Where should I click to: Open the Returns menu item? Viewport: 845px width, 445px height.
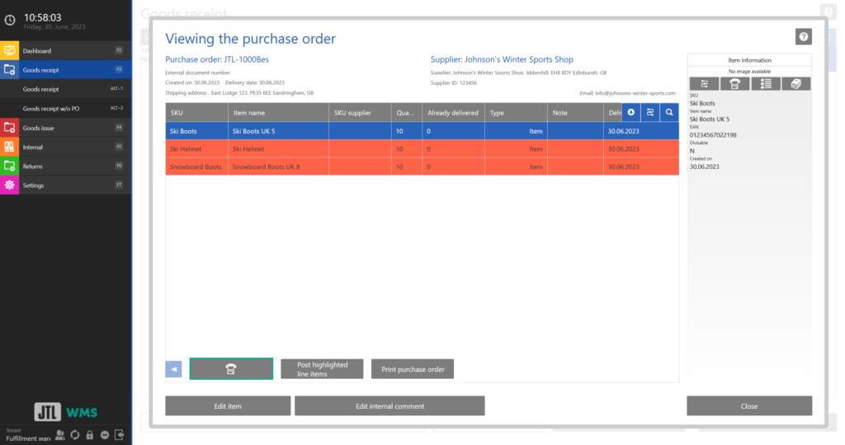(x=33, y=166)
